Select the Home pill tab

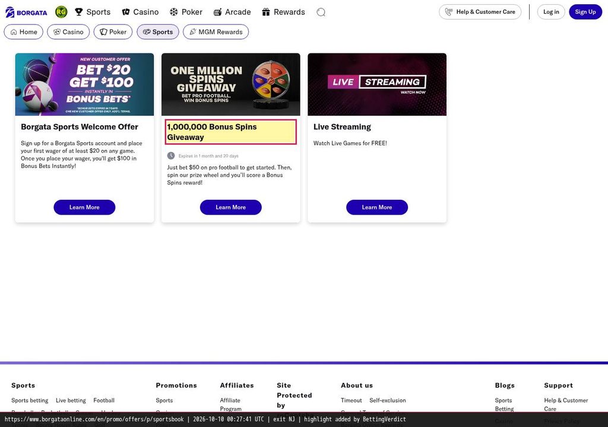tap(24, 32)
